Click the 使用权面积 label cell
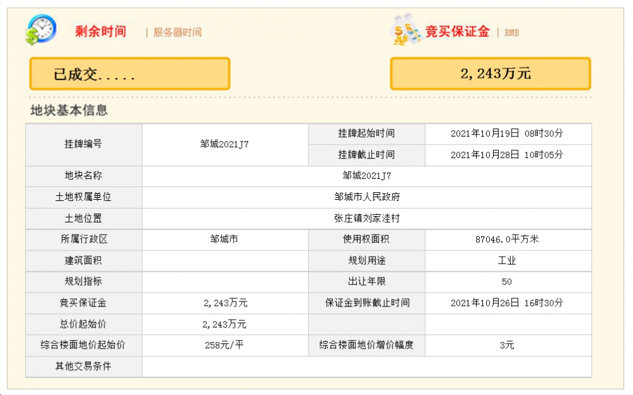The height and width of the screenshot is (395, 633). click(367, 240)
